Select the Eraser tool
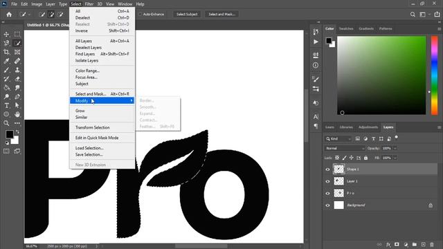This screenshot has width=443, height=249. [17, 79]
